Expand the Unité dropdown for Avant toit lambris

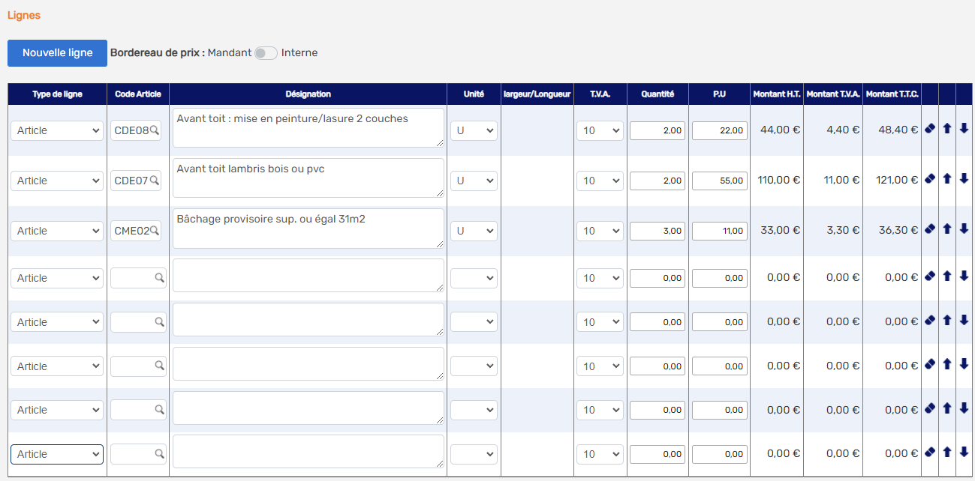(x=474, y=181)
